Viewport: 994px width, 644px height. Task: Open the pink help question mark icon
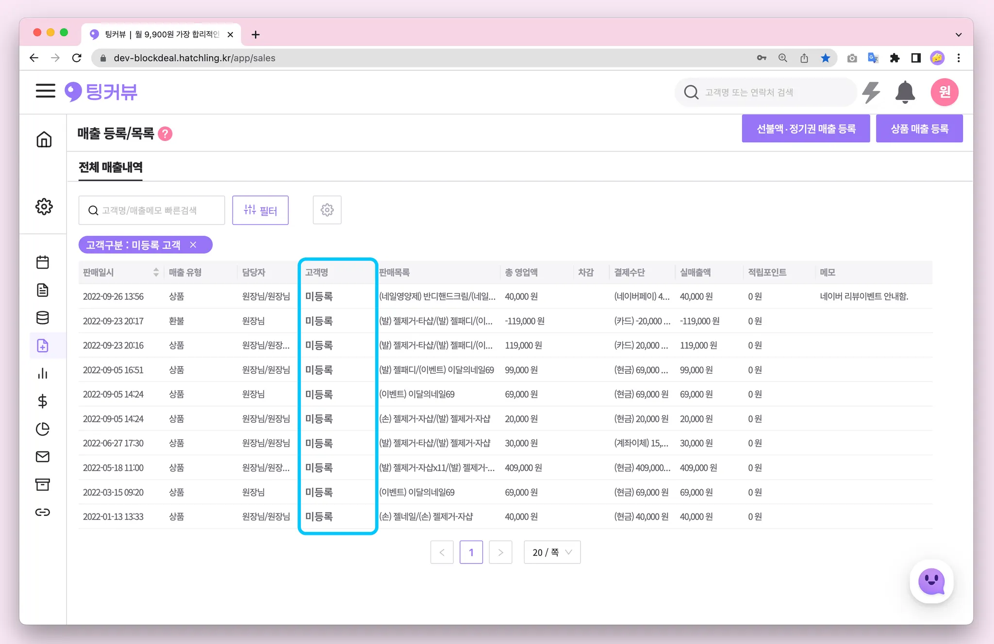166,133
